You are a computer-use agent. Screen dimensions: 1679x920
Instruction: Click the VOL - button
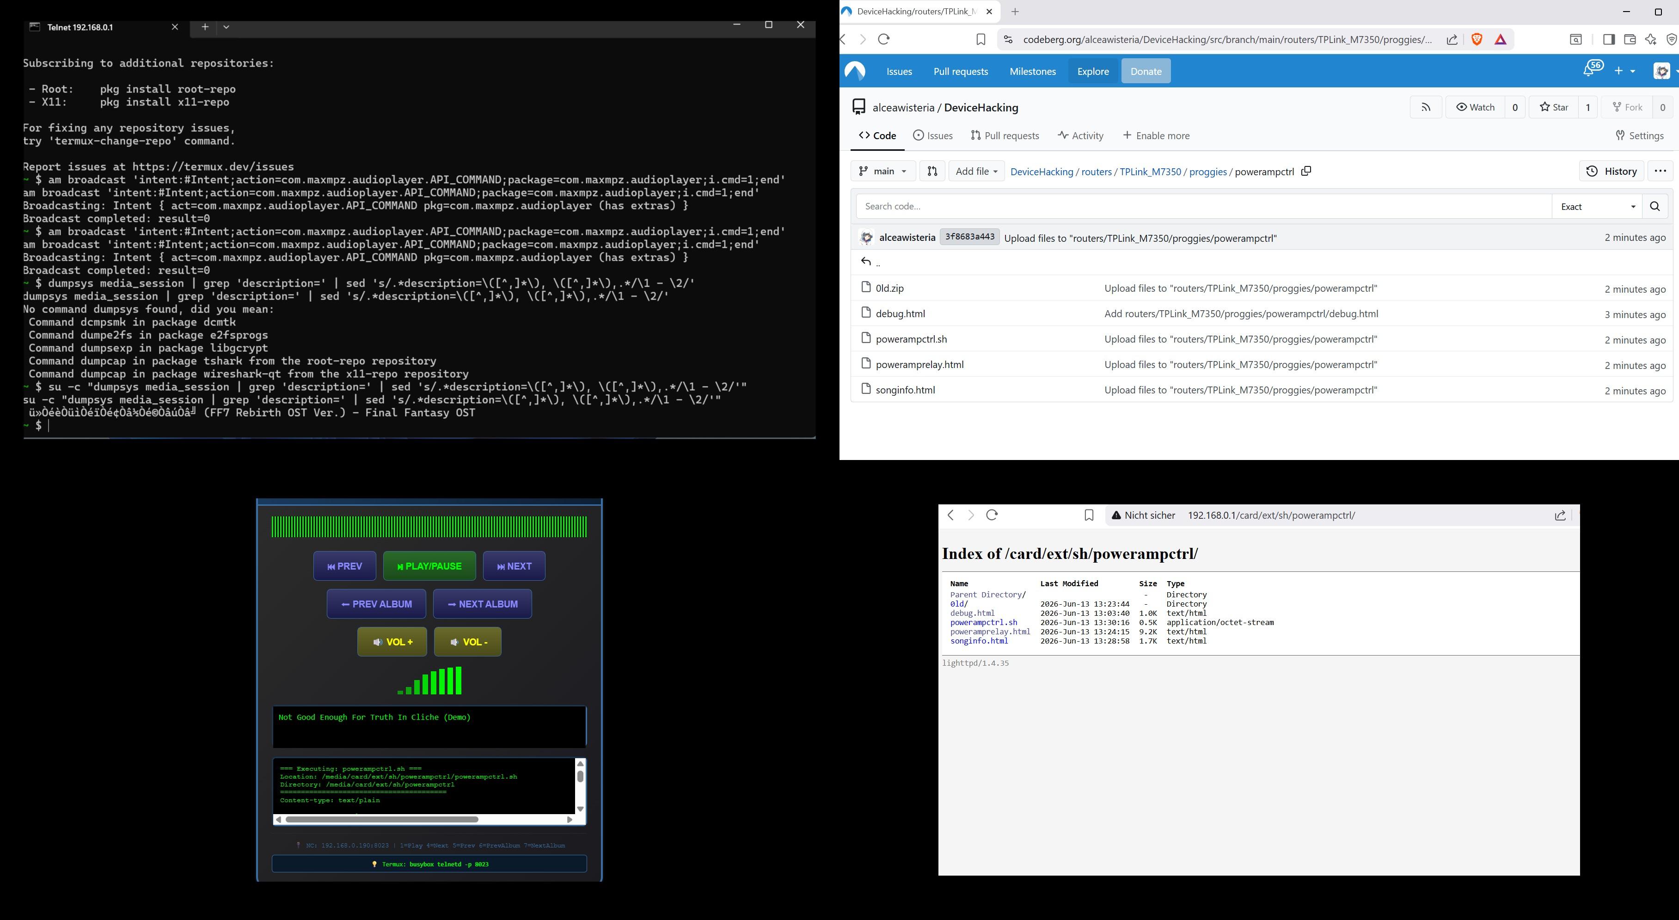coord(468,642)
